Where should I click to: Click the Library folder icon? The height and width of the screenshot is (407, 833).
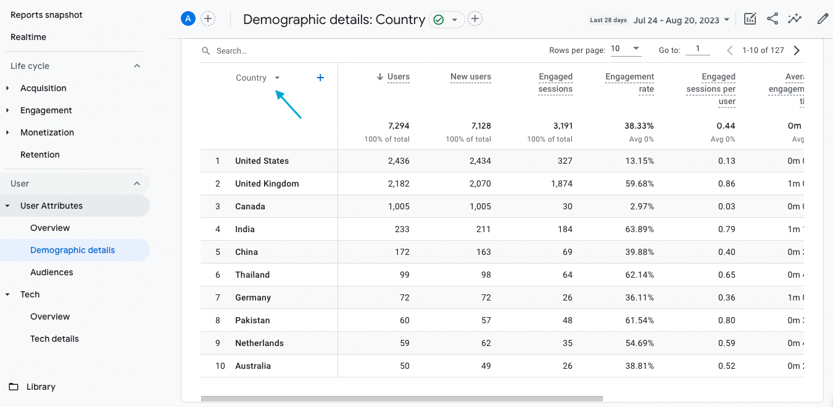(14, 387)
